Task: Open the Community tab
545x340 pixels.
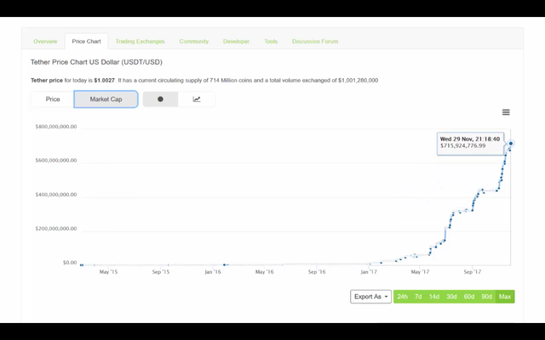Action: tap(194, 42)
